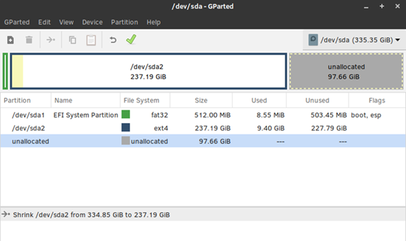
Task: Sort by Unused column header
Action: [x=317, y=101]
